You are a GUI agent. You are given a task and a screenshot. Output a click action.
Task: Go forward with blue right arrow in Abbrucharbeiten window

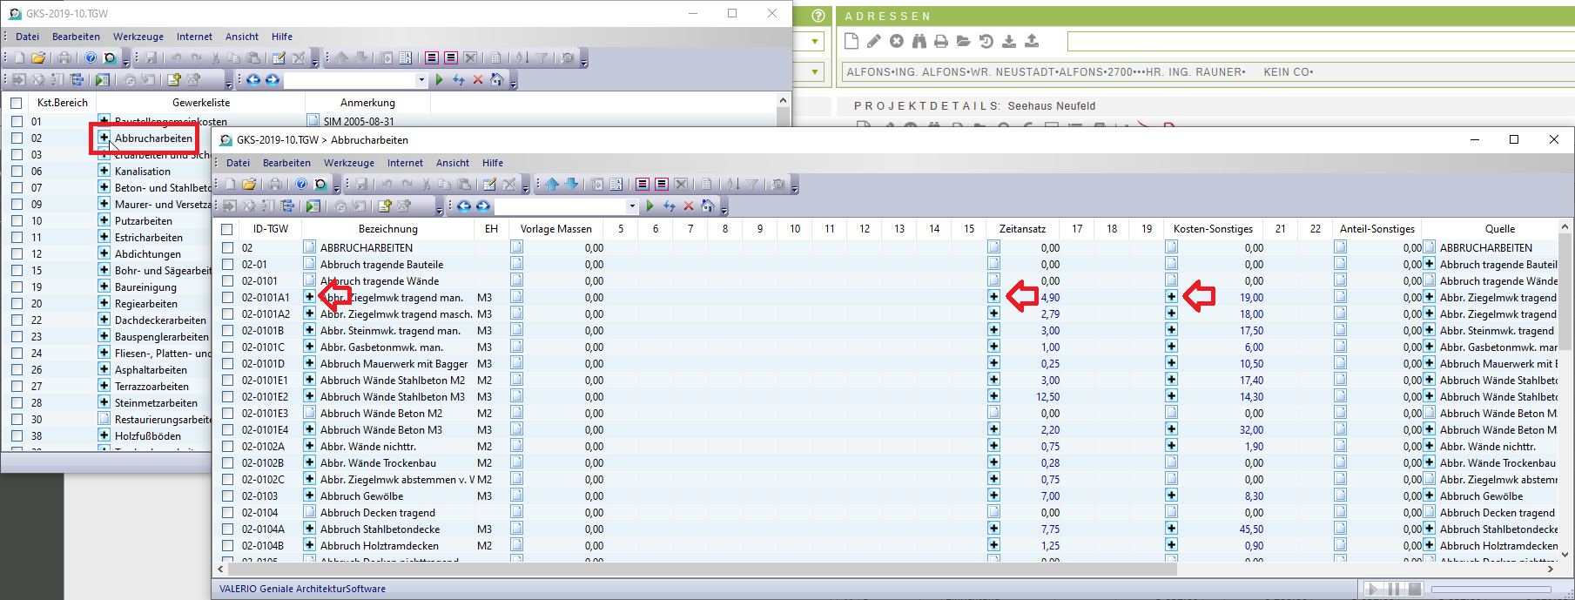pos(483,206)
